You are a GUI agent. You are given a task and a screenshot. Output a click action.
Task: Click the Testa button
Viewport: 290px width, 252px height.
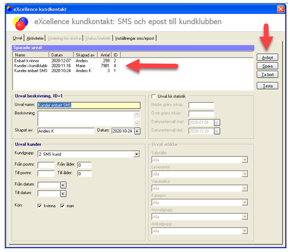click(x=267, y=86)
